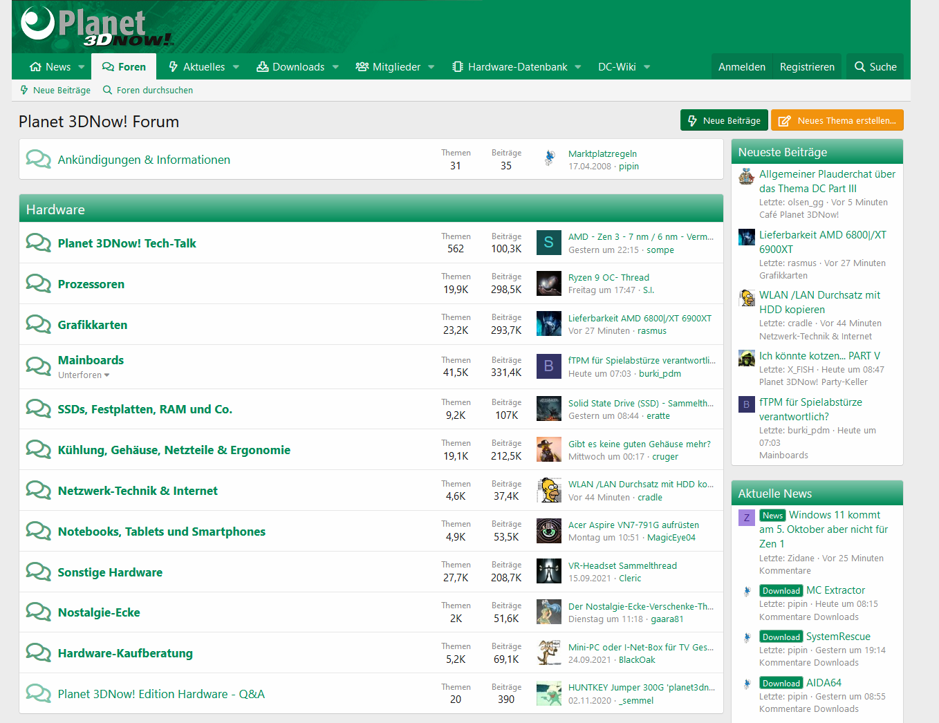The height and width of the screenshot is (723, 939).
Task: Open Foren durchsuchen search link
Action: [148, 90]
